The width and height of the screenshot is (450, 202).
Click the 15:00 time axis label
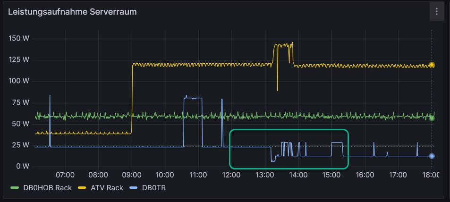(x=331, y=175)
